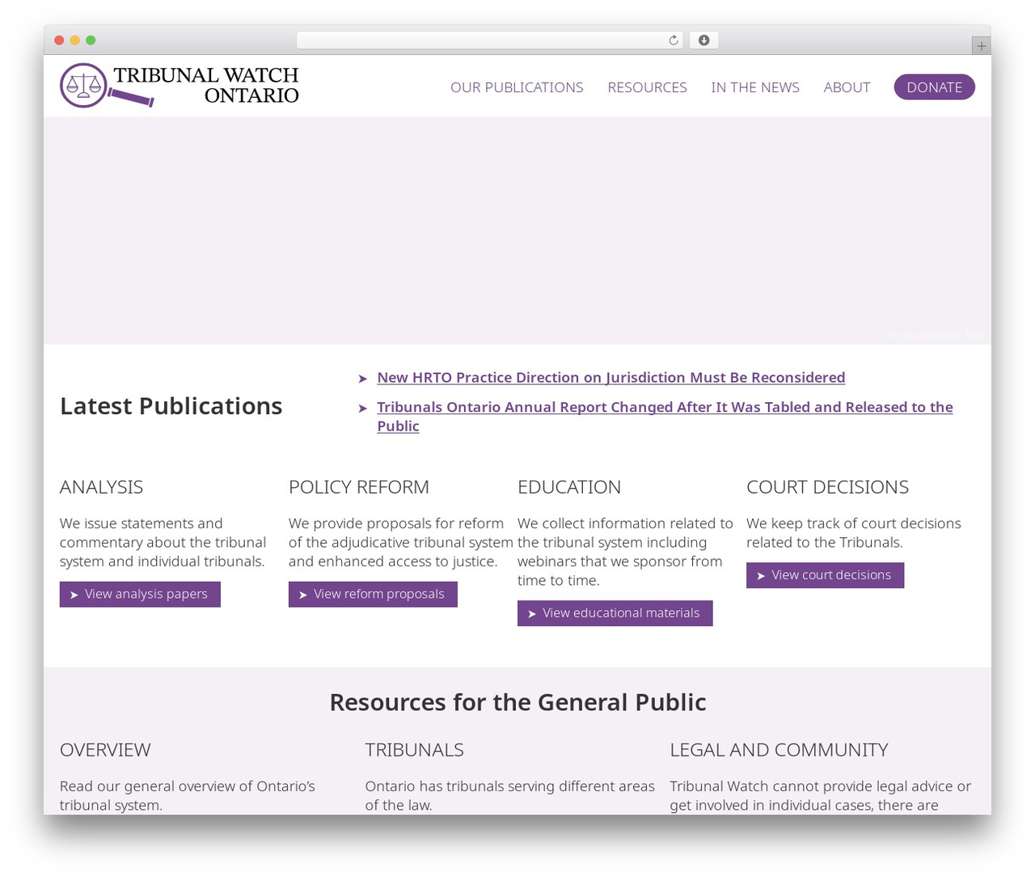Image resolution: width=1035 pixels, height=877 pixels.
Task: View educational materials button
Action: pos(615,613)
